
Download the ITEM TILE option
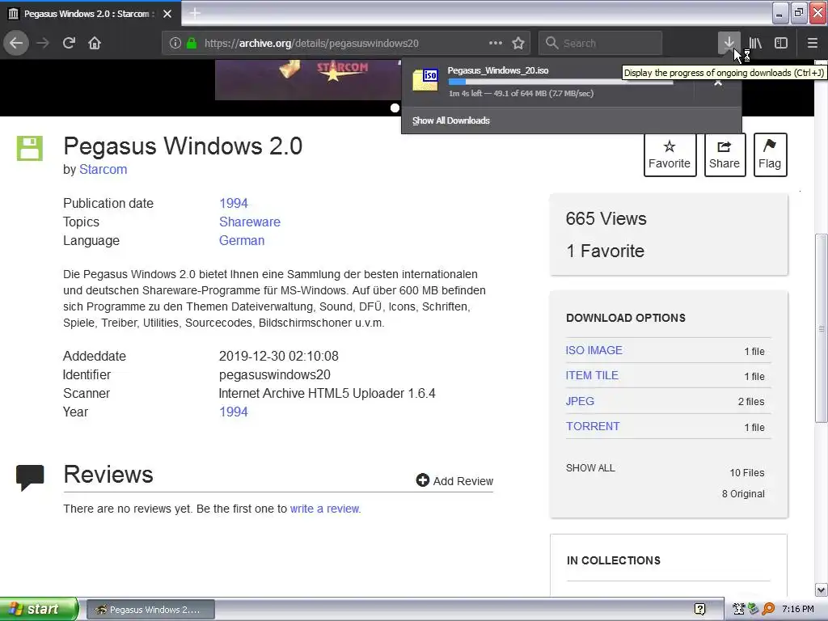592,375
